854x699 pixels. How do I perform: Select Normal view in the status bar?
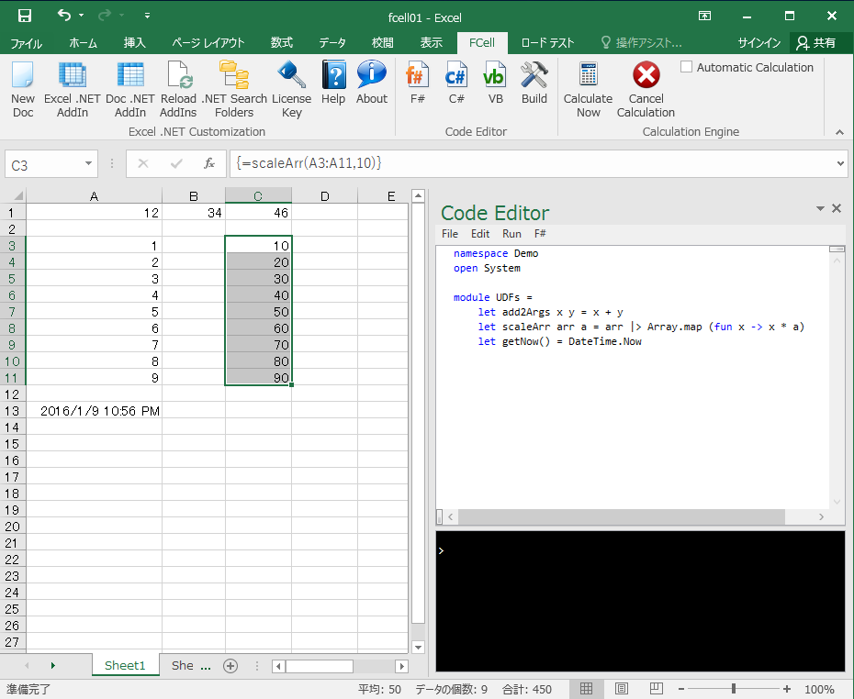coord(587,689)
